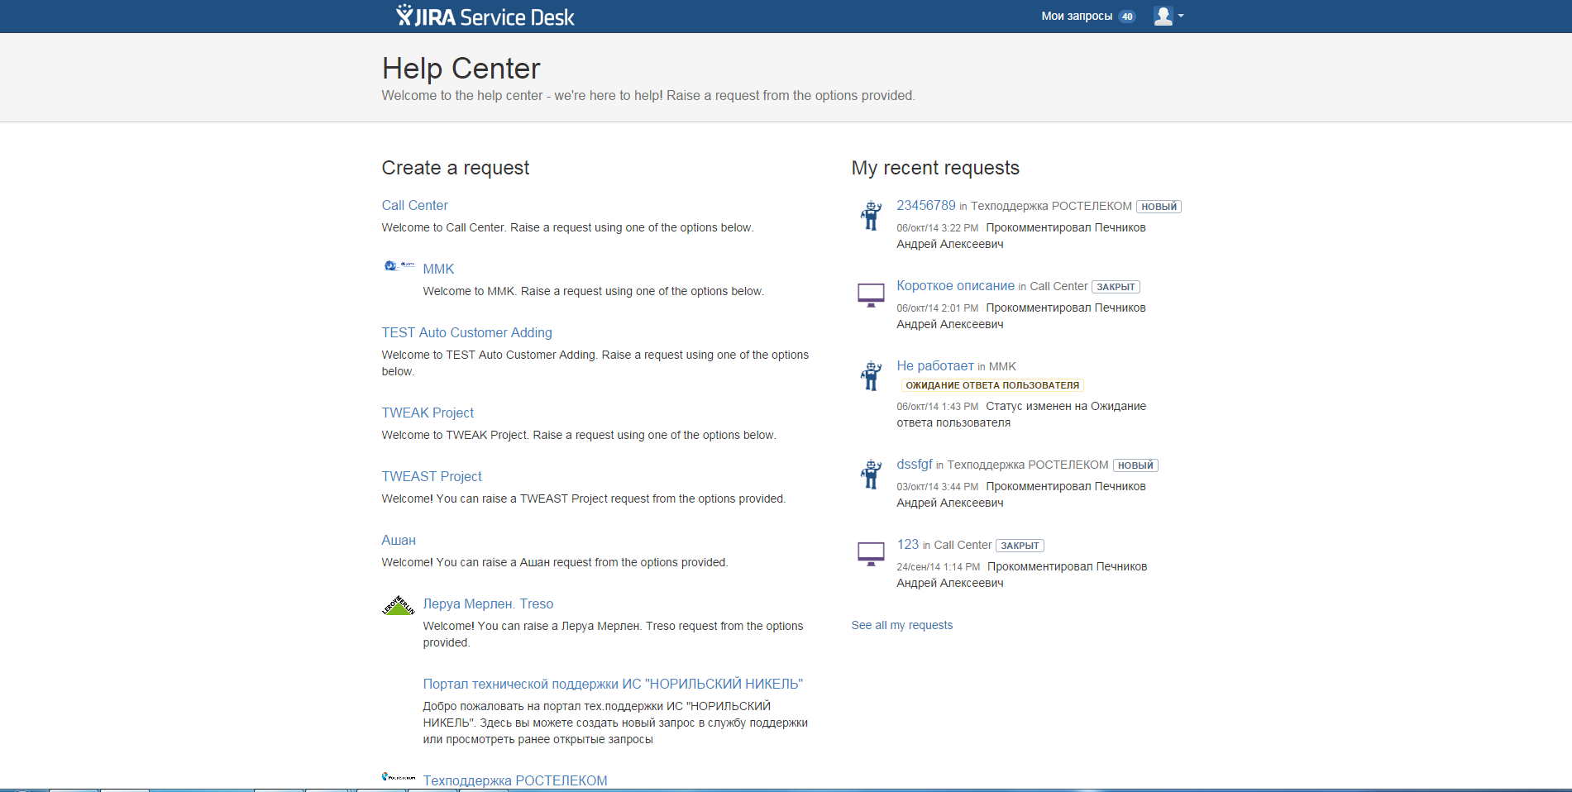
Task: Open Мои запросы in the header
Action: pyautogui.click(x=1077, y=16)
